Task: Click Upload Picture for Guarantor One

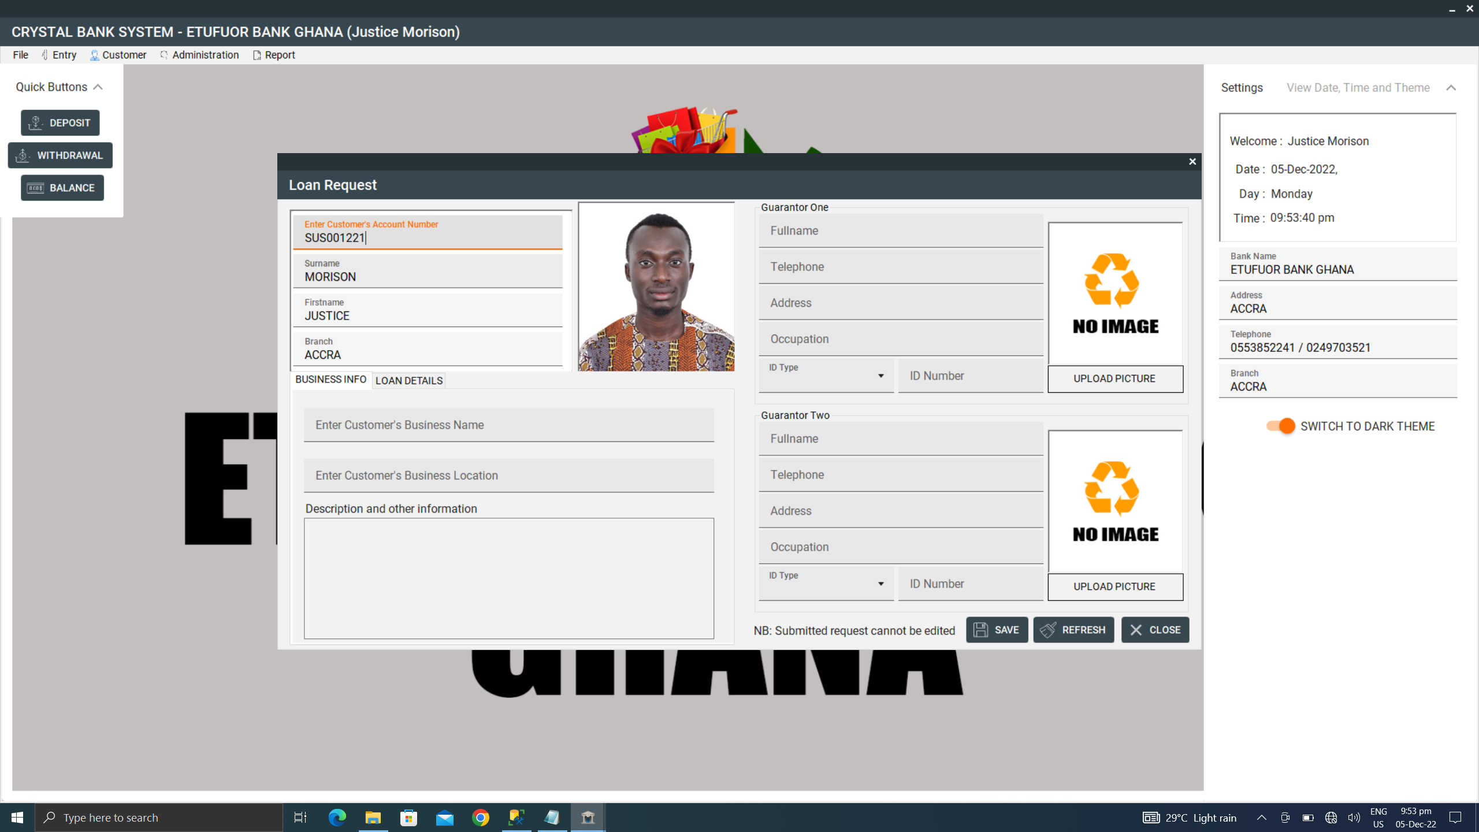Action: pyautogui.click(x=1114, y=378)
